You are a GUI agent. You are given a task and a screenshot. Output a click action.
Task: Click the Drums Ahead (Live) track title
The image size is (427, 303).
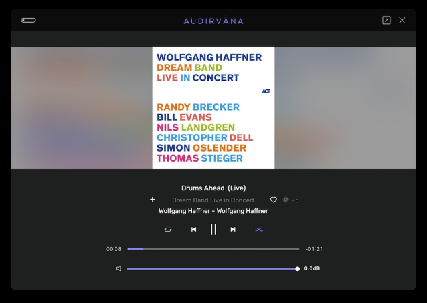click(x=213, y=188)
